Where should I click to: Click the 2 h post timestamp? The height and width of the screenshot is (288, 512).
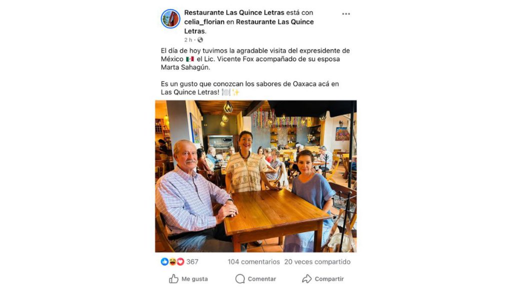tap(188, 40)
